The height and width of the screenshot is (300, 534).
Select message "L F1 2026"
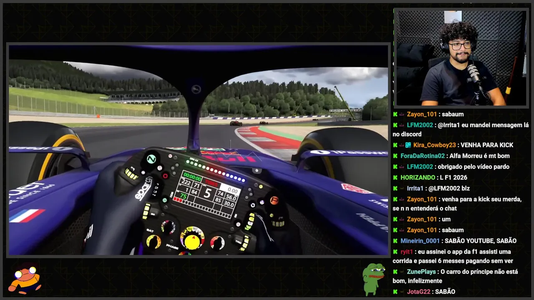click(453, 177)
